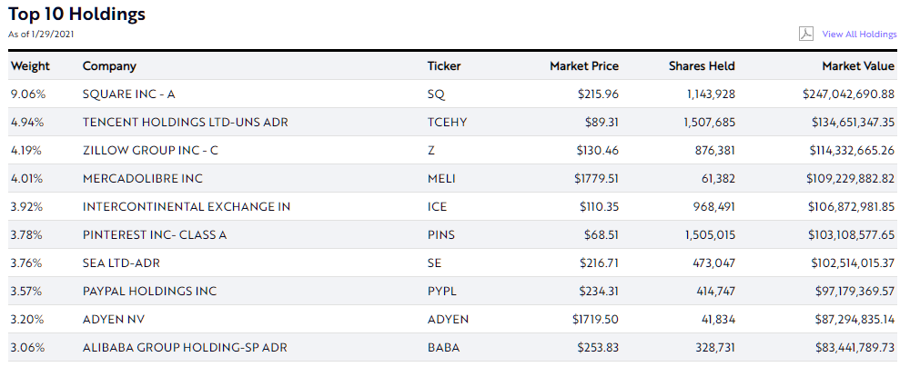Click ALIBABA GROUP HOLDING-SP ADR name

pyautogui.click(x=185, y=348)
